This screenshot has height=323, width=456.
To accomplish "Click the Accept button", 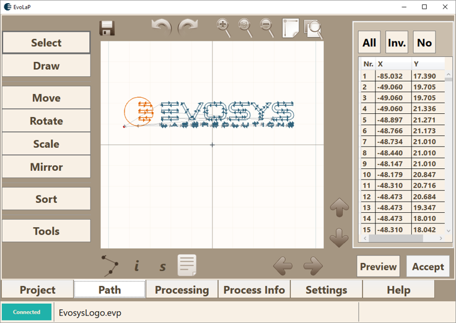I will (x=427, y=267).
